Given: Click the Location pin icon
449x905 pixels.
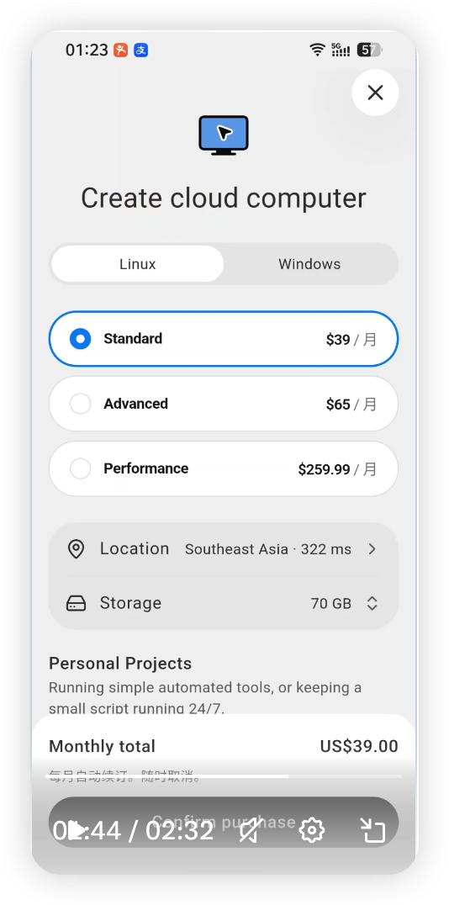Looking at the screenshot, I should pyautogui.click(x=77, y=549).
